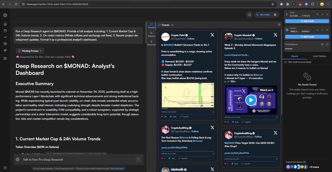Click the external link icon beside Solana address
Screen dimensions: 332x172
(x=327, y=30)
